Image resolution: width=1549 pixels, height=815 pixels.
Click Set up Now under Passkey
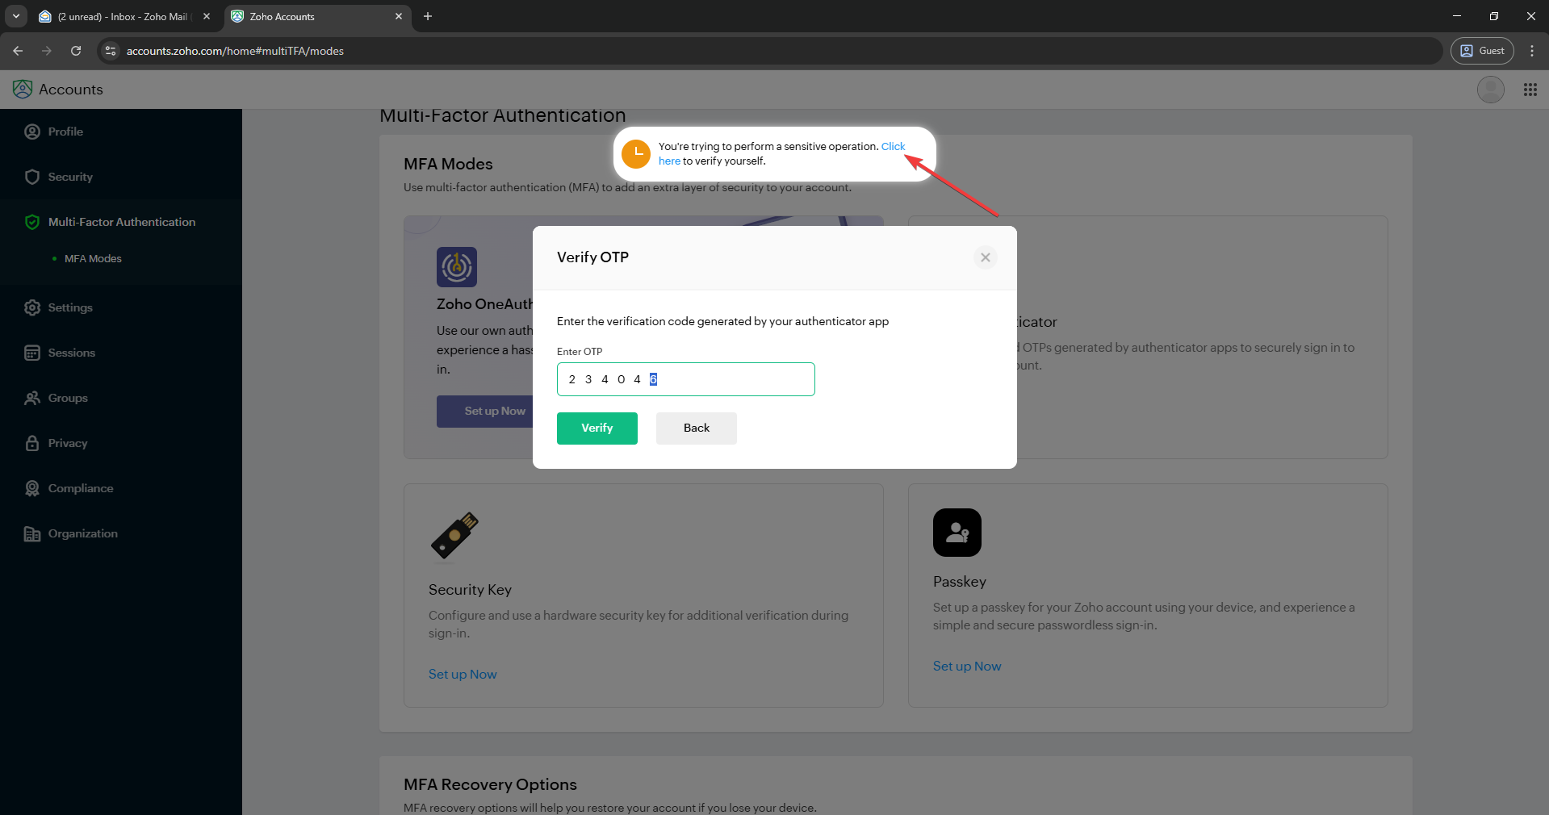click(x=966, y=666)
